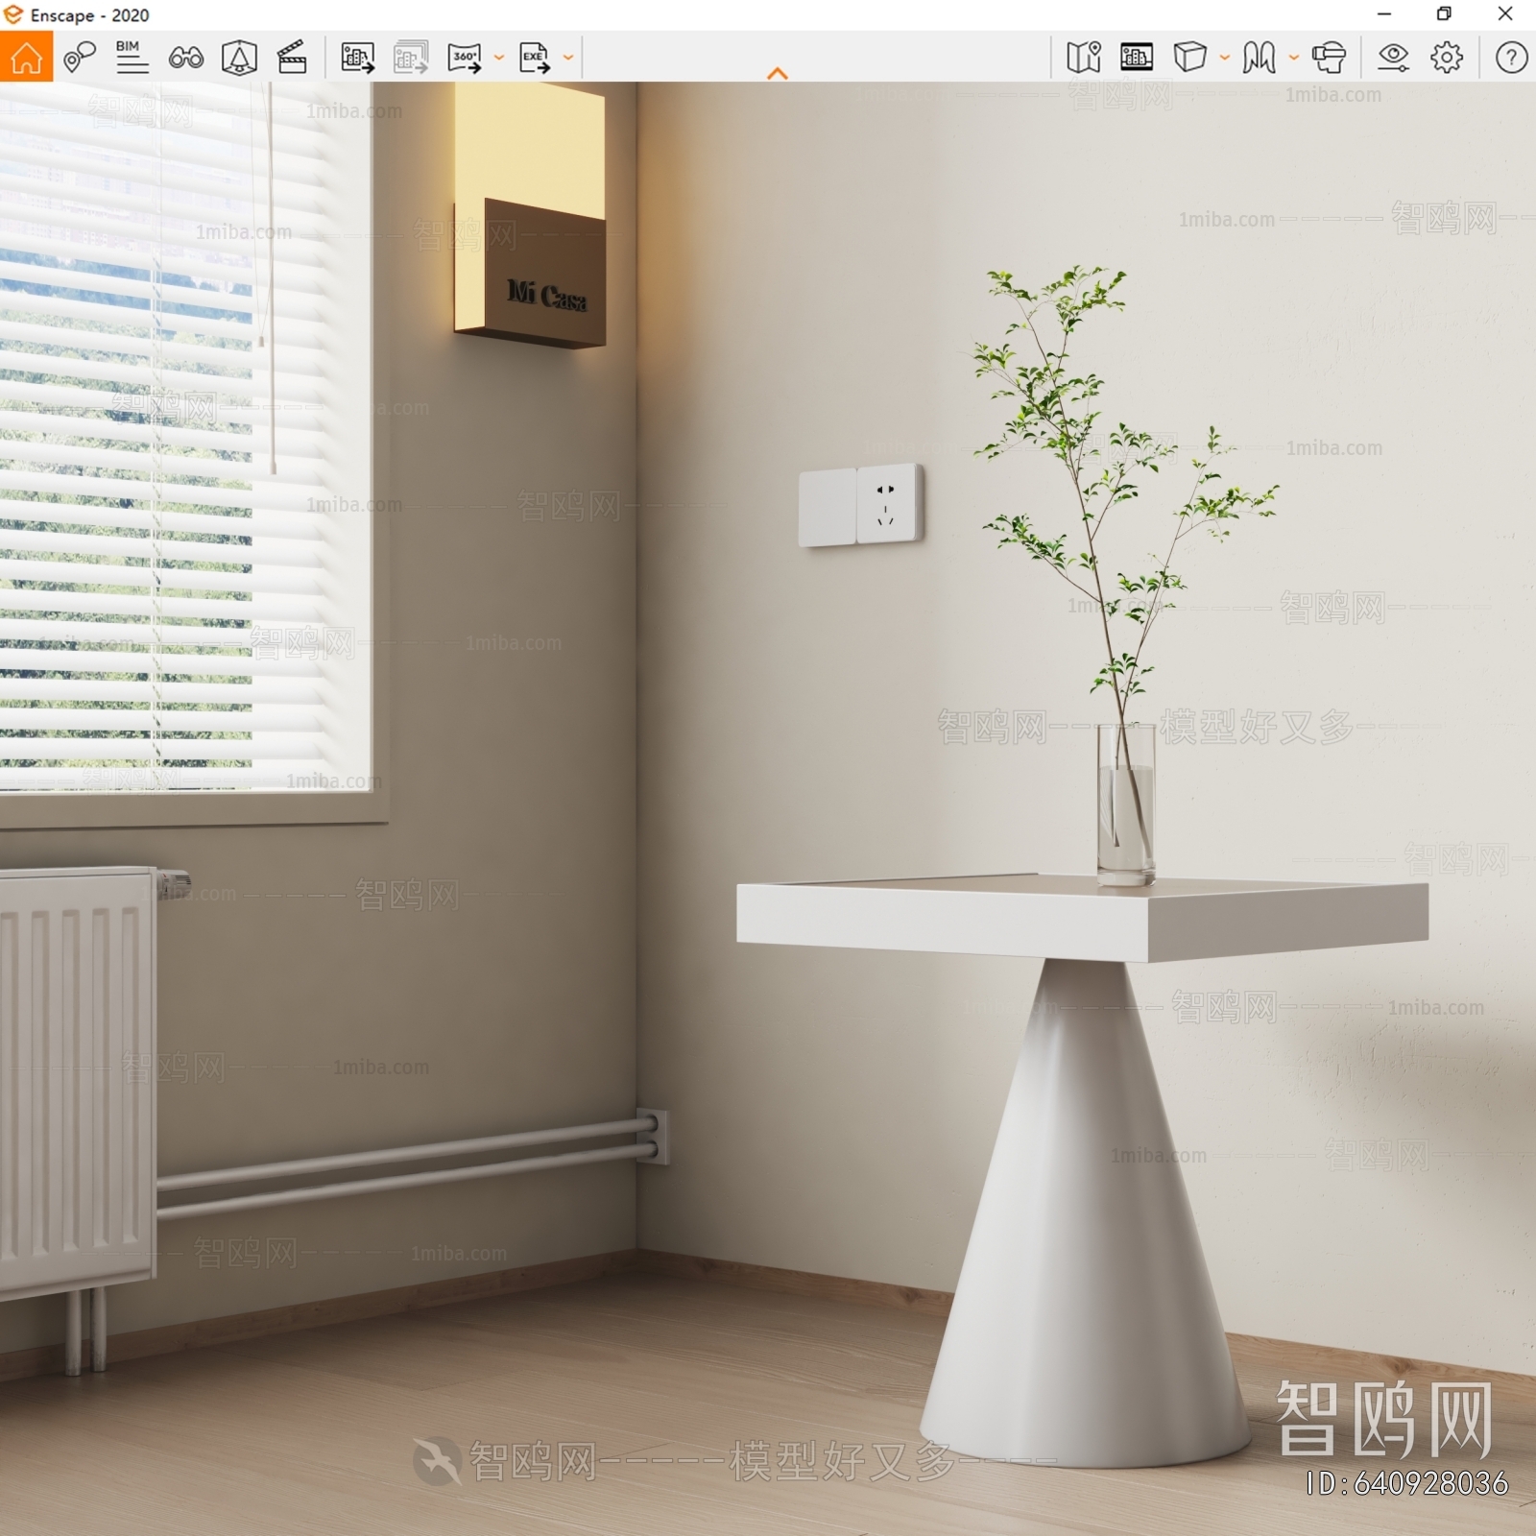
Task: Expand the navigation mode dropdown arrow
Action: tap(1294, 58)
